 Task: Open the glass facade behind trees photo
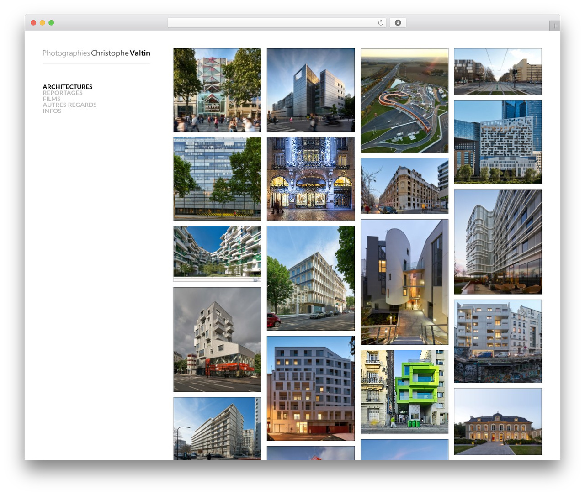pyautogui.click(x=218, y=179)
